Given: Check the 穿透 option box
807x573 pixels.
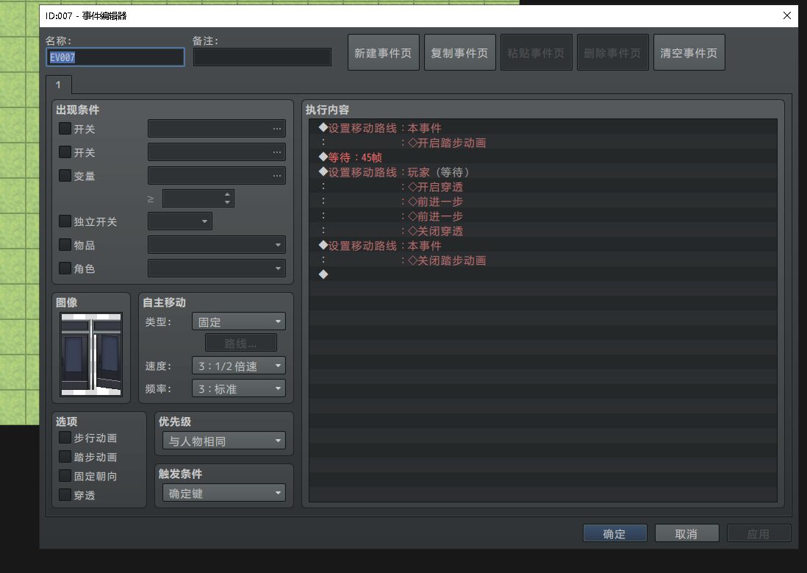Looking at the screenshot, I should click(65, 495).
